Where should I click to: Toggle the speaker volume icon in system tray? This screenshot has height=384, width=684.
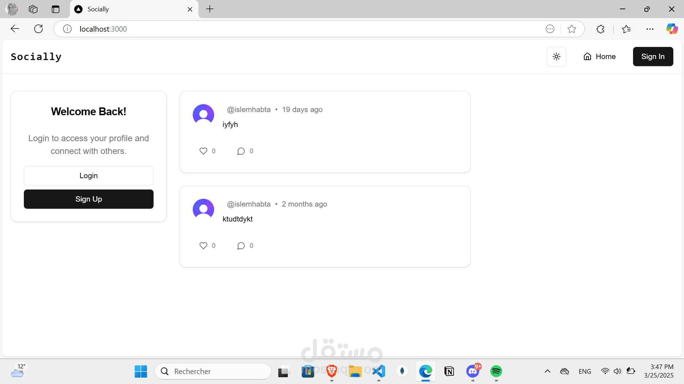click(618, 371)
